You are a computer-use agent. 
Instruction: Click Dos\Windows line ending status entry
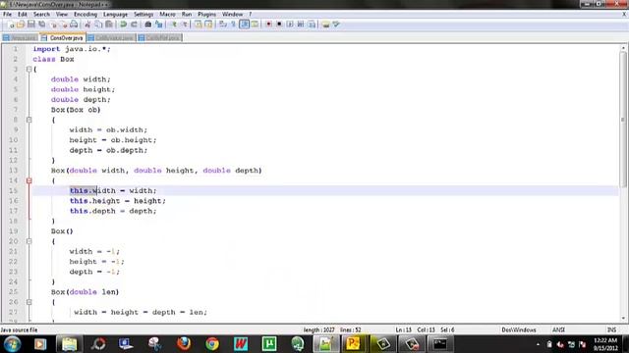click(519, 329)
